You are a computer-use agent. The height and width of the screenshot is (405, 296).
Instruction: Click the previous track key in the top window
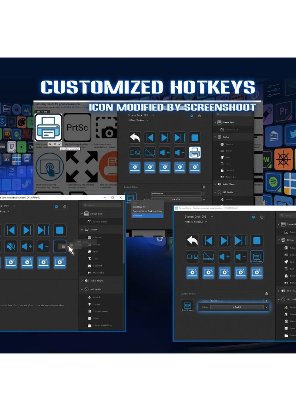click(x=150, y=138)
